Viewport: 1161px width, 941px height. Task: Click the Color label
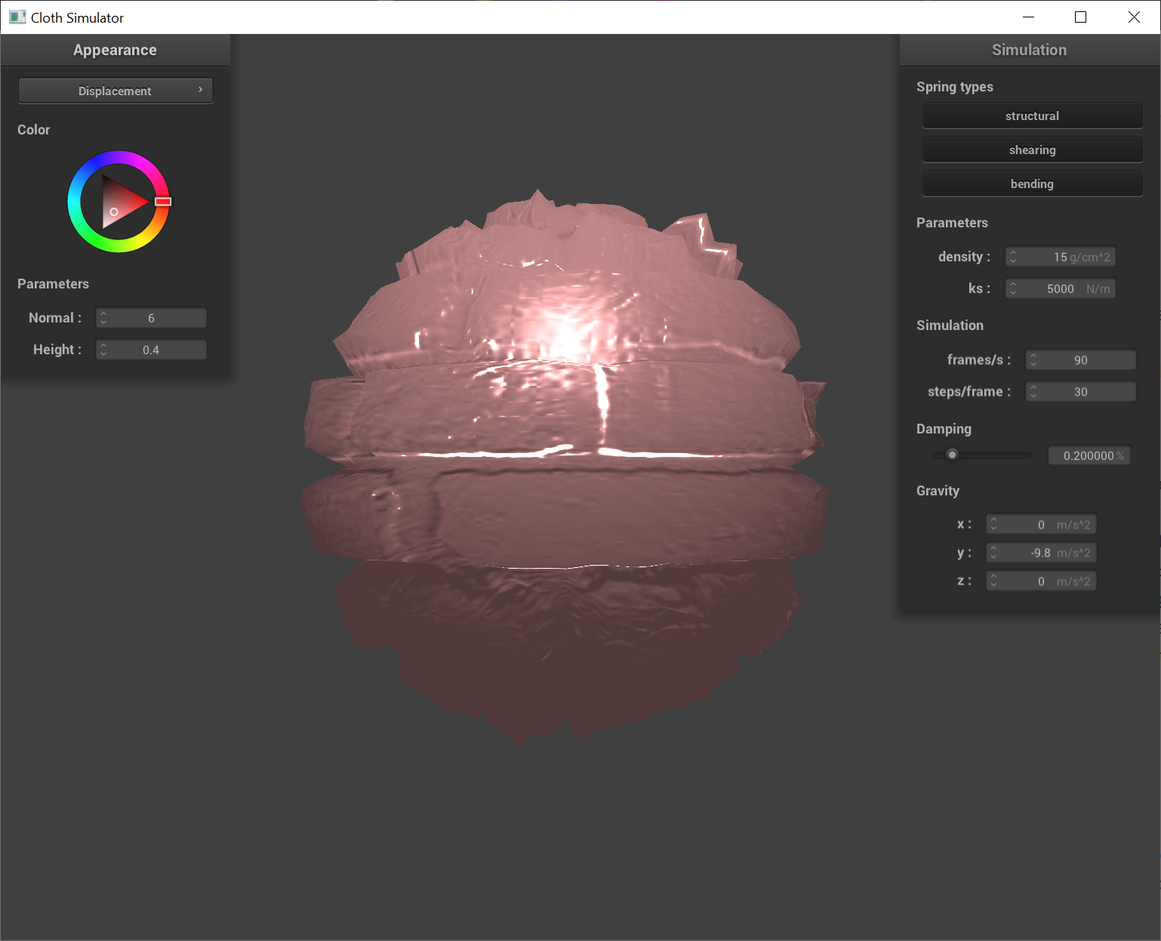(x=34, y=130)
